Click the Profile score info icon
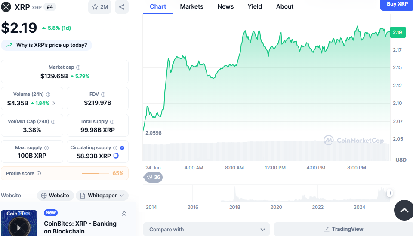Screen dimensions: 413x236 (x=39, y=173)
